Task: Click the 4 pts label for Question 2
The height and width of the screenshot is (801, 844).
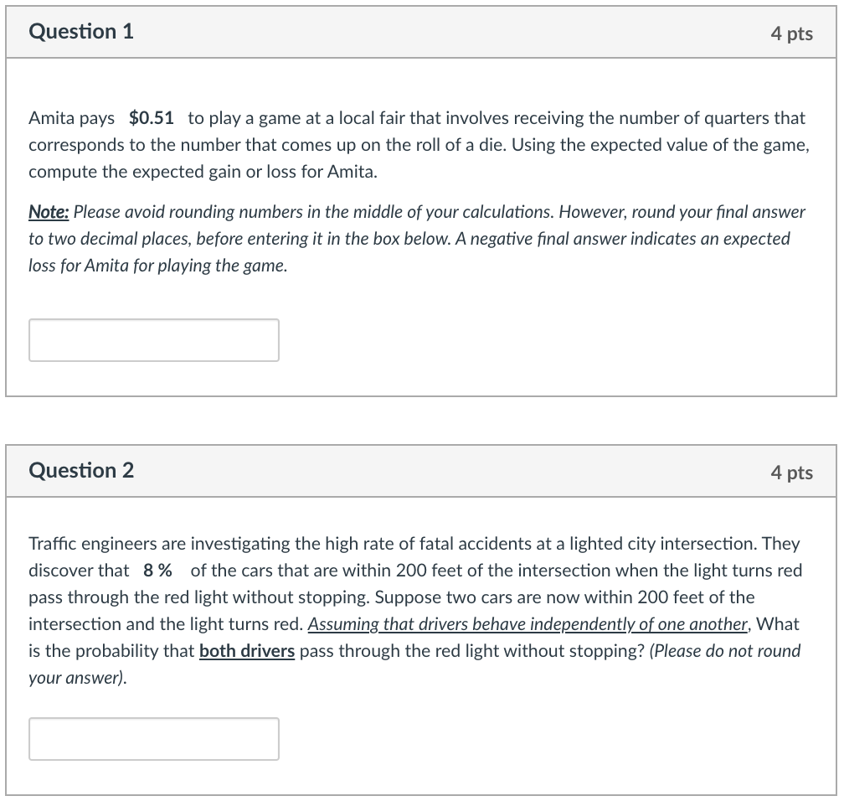Action: coord(793,472)
